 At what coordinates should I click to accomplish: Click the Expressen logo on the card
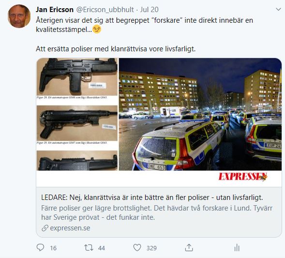tap(243, 177)
